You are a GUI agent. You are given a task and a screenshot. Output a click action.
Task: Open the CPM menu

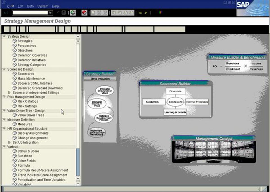(x=10, y=6)
